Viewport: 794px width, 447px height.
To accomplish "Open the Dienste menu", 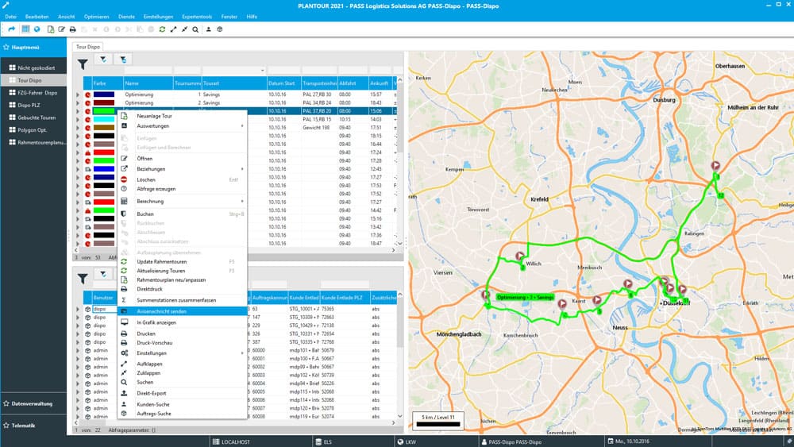I will point(126,17).
